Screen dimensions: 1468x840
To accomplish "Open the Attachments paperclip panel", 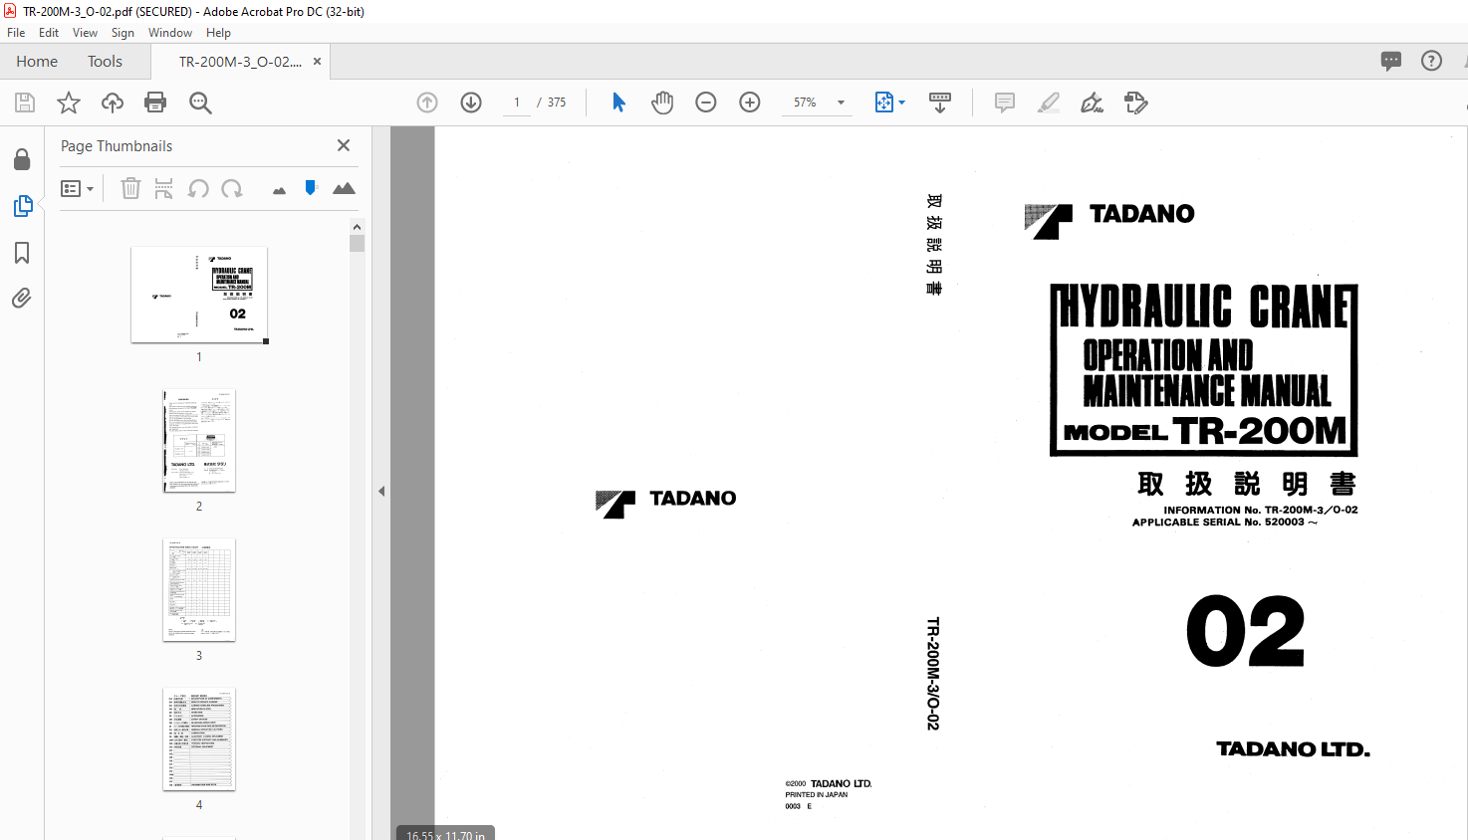I will 22,298.
